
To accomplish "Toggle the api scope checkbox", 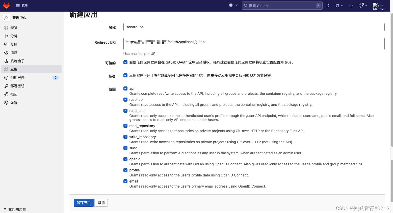I will (125, 88).
